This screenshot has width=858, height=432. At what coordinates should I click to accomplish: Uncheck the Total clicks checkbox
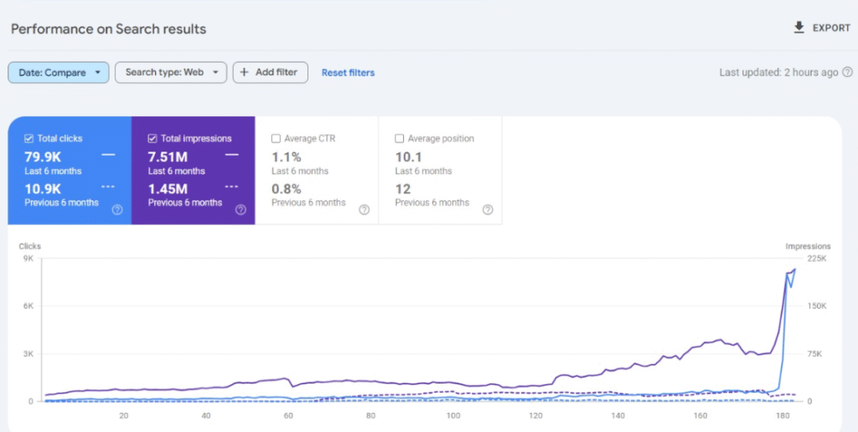click(x=29, y=139)
